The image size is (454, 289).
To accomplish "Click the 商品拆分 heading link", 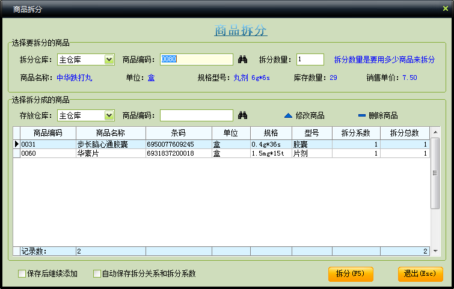I will click(241, 31).
